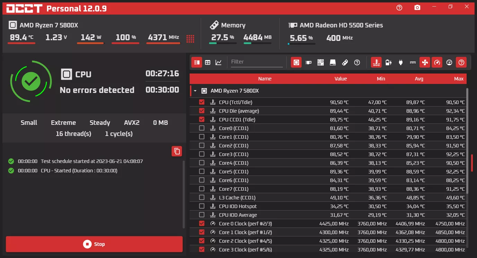
Task: Click the AVX2 instruction set label
Action: pyautogui.click(x=132, y=123)
